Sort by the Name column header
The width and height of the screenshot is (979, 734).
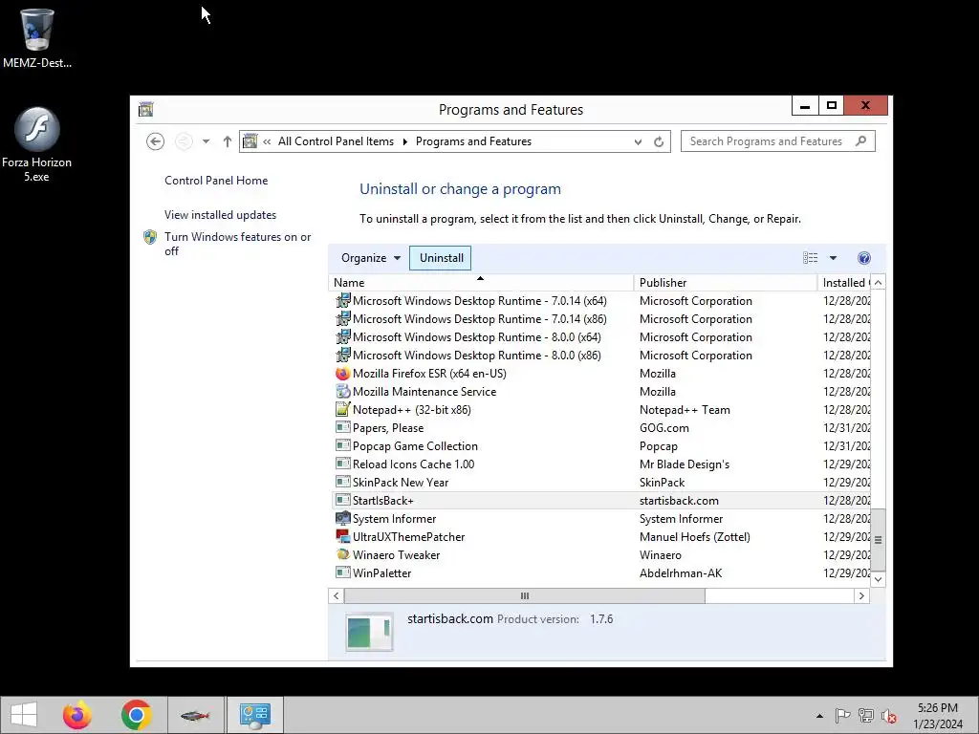[481, 283]
